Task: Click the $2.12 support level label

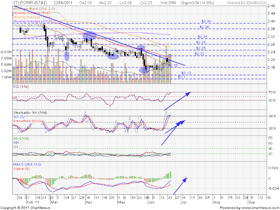Action: tap(186, 73)
